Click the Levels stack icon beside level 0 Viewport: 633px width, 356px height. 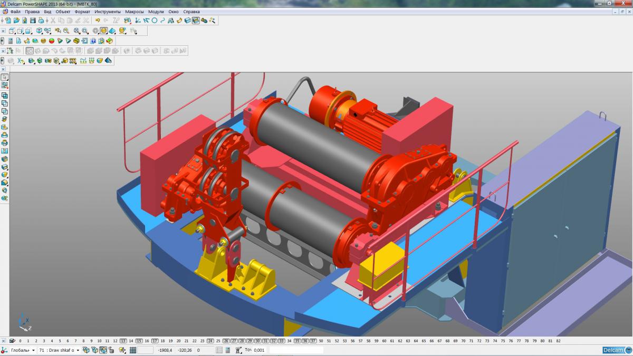12,341
